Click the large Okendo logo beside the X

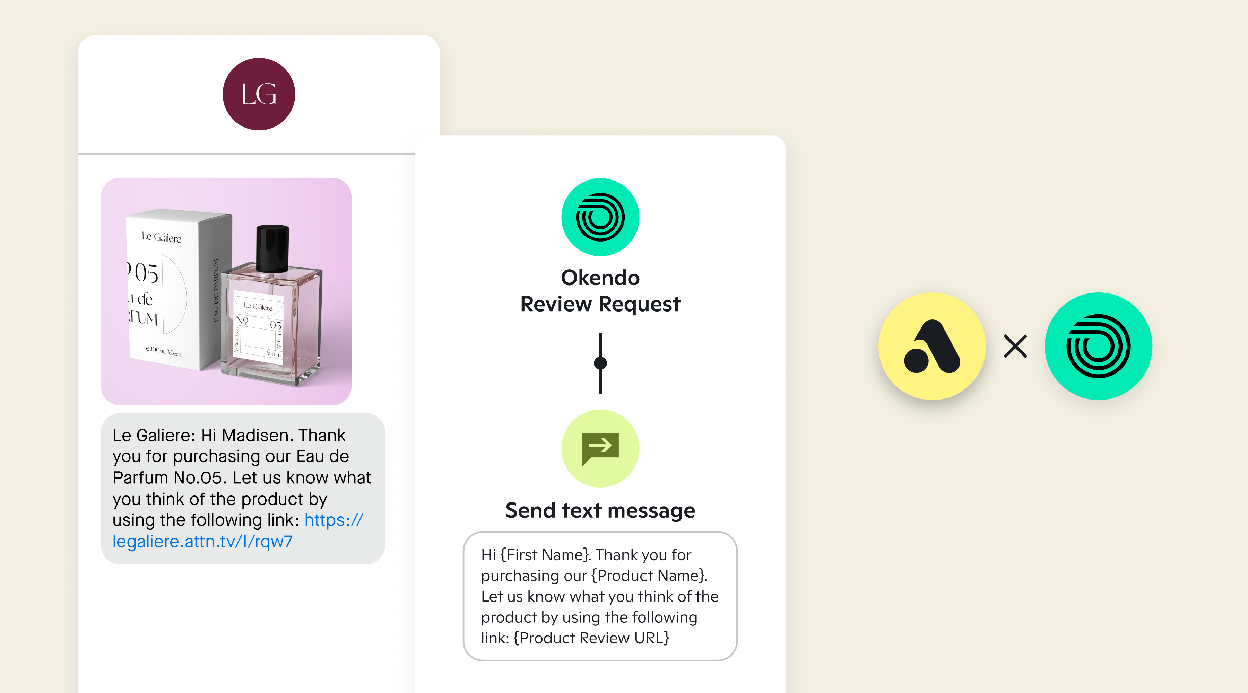[x=1098, y=346]
